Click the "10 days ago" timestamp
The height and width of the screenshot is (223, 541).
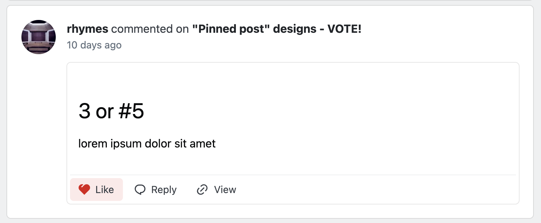tap(94, 45)
